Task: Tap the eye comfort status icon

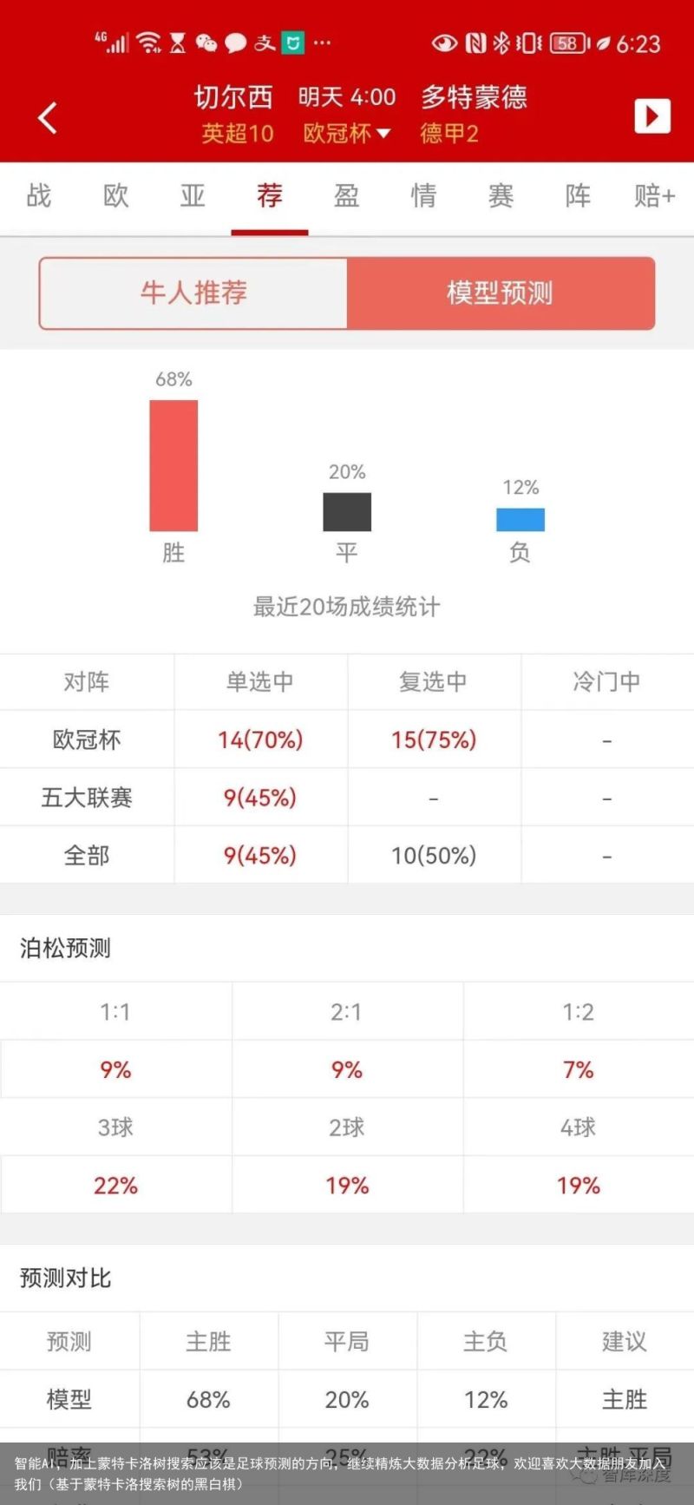Action: (444, 43)
